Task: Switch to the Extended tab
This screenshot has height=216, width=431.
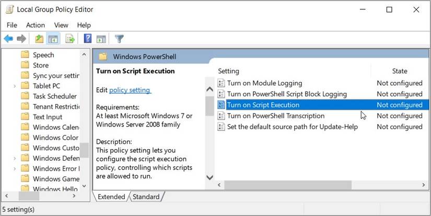Action: [x=111, y=197]
